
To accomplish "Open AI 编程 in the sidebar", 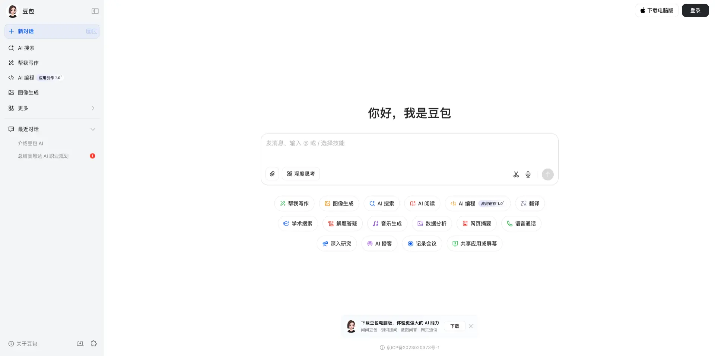I will point(52,78).
